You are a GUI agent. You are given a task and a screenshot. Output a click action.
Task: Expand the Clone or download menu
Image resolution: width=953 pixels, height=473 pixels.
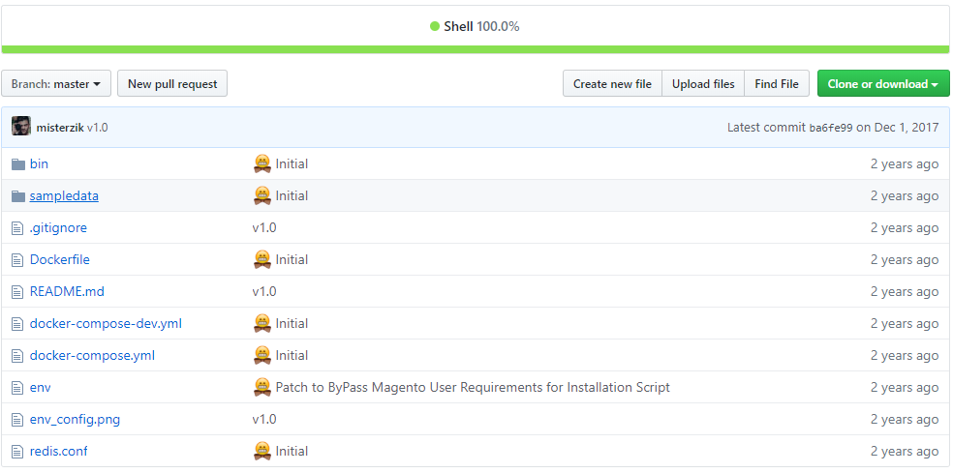pos(883,84)
